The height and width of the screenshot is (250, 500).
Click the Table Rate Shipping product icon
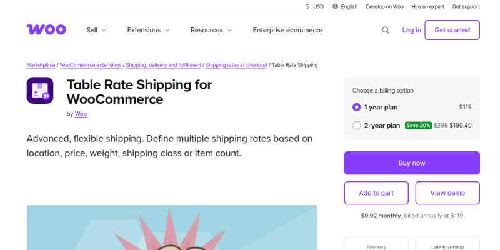pyautogui.click(x=40, y=91)
